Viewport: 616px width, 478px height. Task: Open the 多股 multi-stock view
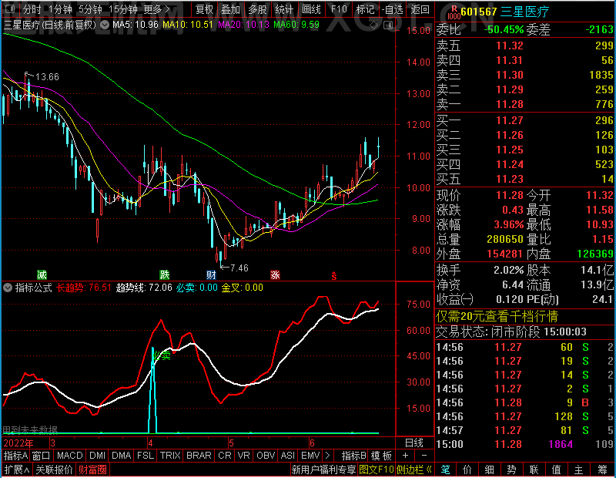click(x=257, y=9)
